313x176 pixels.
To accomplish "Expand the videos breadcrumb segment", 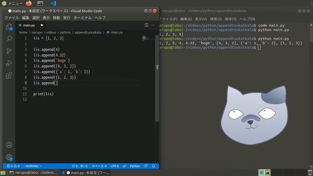I will (51, 32).
